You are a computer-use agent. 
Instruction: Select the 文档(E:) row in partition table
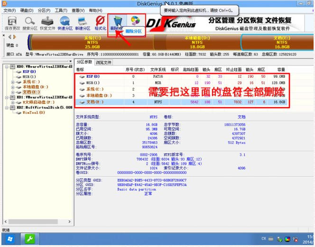182,102
